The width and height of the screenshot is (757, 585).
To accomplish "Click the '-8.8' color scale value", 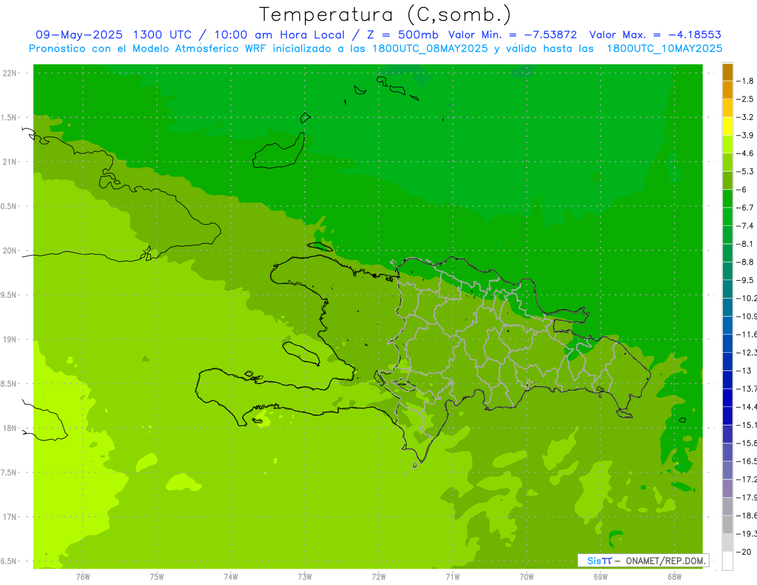I will 746,262.
